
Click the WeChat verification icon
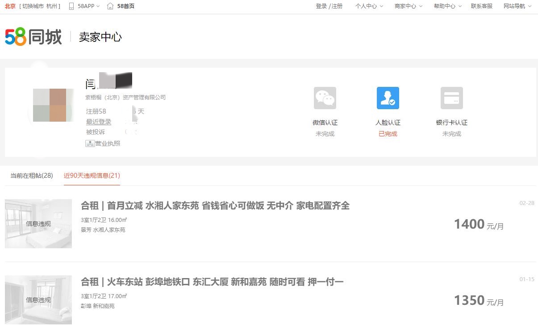tap(325, 98)
